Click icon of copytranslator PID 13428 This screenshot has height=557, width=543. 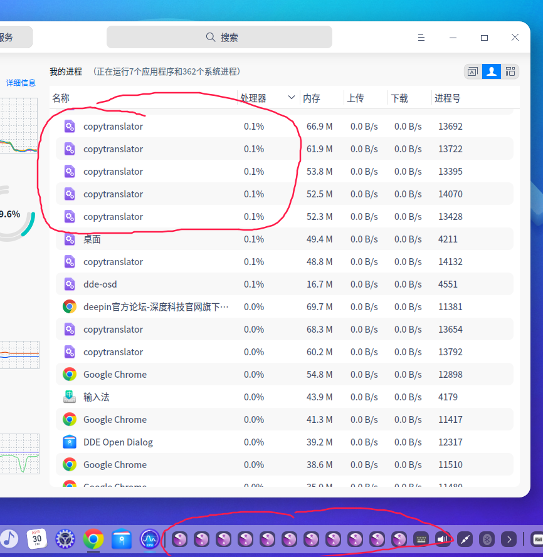(70, 217)
